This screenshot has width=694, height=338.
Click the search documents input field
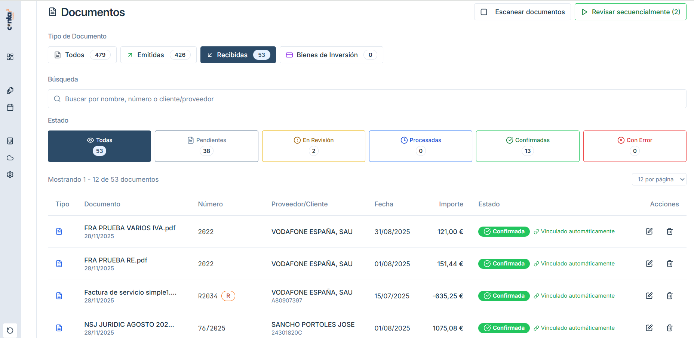[x=366, y=99]
